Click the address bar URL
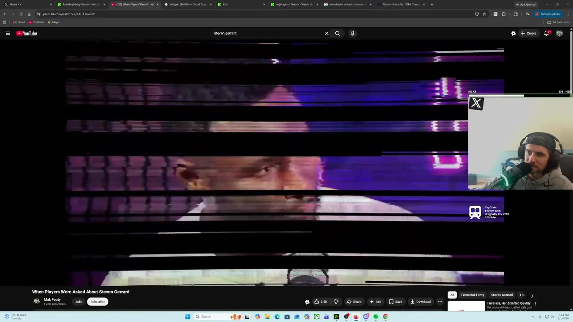573x322 pixels. [x=69, y=14]
